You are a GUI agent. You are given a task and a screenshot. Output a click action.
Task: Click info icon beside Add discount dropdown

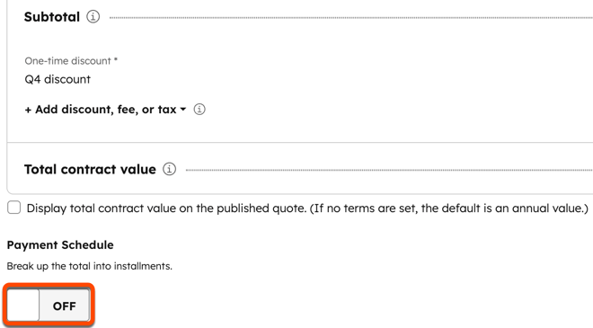[x=199, y=110]
